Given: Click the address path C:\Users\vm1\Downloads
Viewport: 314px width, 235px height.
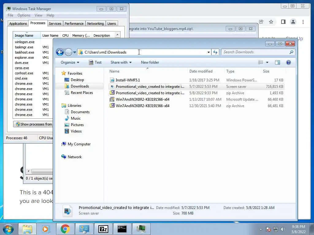Looking at the screenshot, I should pyautogui.click(x=105, y=52).
